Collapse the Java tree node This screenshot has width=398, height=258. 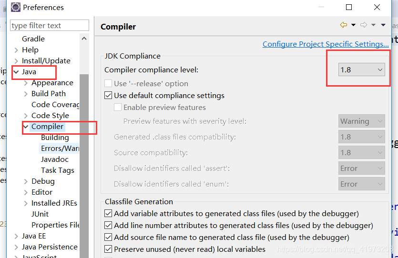pos(16,72)
